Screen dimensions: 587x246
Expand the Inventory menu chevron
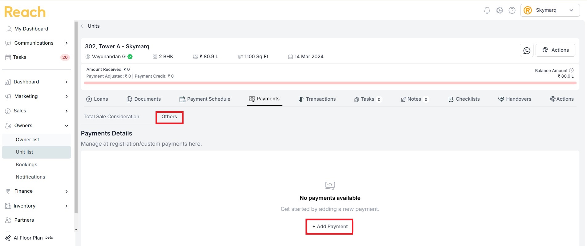point(67,206)
